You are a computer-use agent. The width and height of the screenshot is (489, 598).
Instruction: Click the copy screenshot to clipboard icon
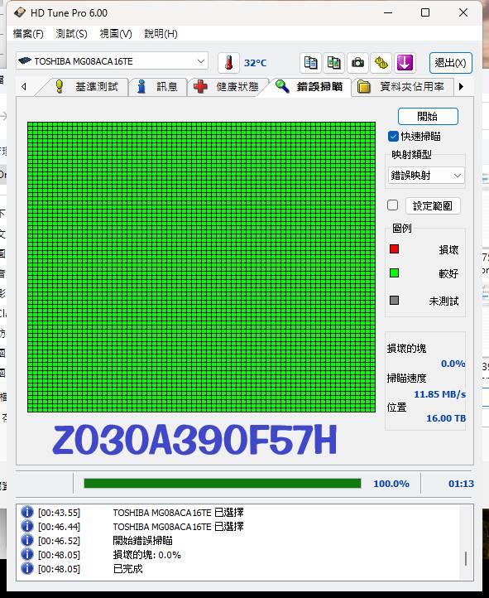click(x=333, y=63)
